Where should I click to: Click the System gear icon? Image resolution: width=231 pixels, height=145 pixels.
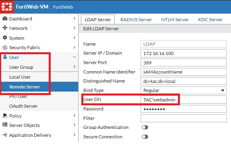[x=5, y=38]
